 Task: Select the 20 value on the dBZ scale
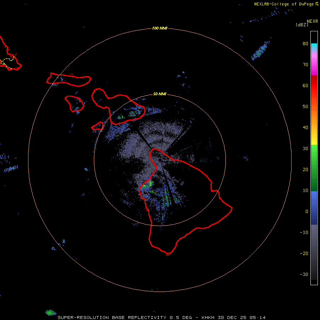(305, 170)
